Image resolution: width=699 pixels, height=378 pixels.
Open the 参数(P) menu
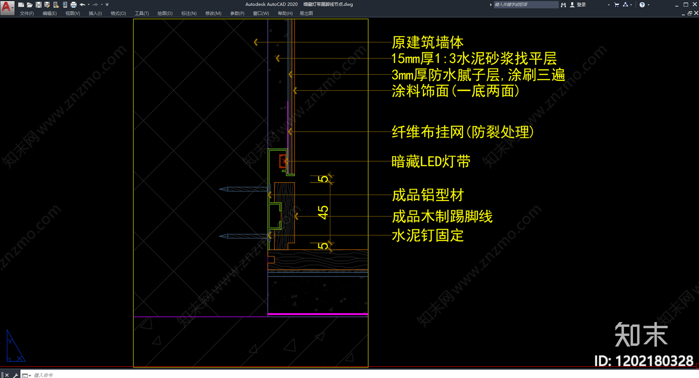237,14
